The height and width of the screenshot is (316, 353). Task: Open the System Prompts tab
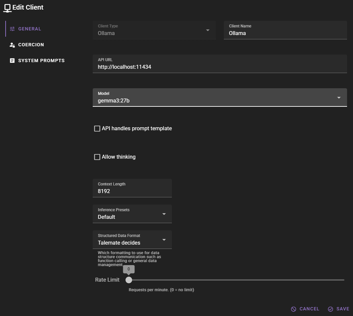tap(41, 61)
